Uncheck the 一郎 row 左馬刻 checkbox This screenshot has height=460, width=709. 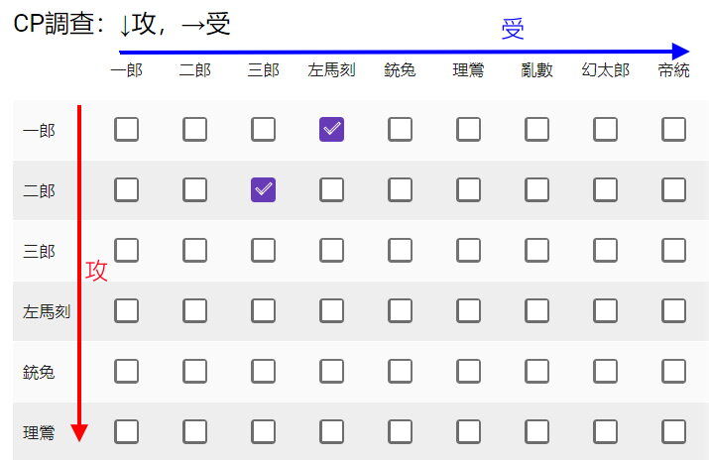pyautogui.click(x=331, y=129)
